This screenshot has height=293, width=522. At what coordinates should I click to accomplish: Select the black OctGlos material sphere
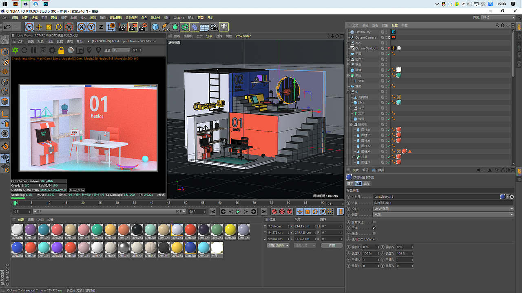[x=137, y=230]
